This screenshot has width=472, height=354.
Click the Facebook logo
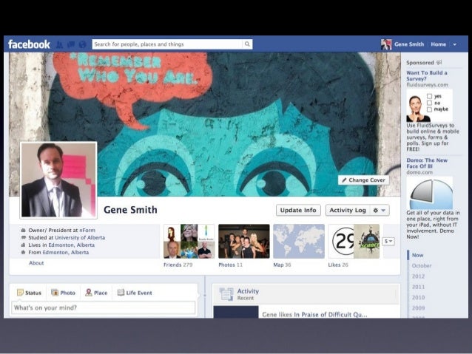pyautogui.click(x=29, y=44)
